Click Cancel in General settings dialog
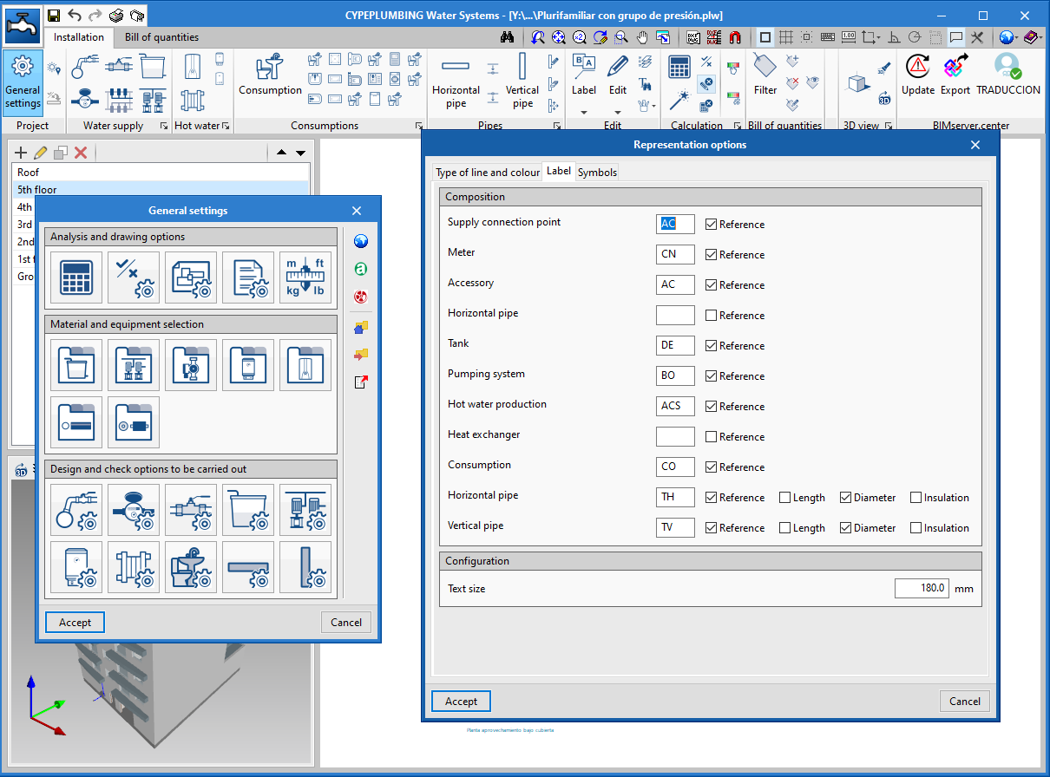1050x777 pixels. [x=346, y=622]
